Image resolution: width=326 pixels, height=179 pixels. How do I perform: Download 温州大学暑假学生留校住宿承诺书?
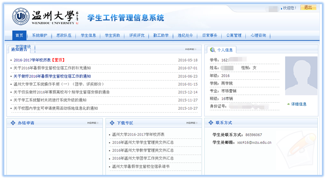click(x=141, y=167)
